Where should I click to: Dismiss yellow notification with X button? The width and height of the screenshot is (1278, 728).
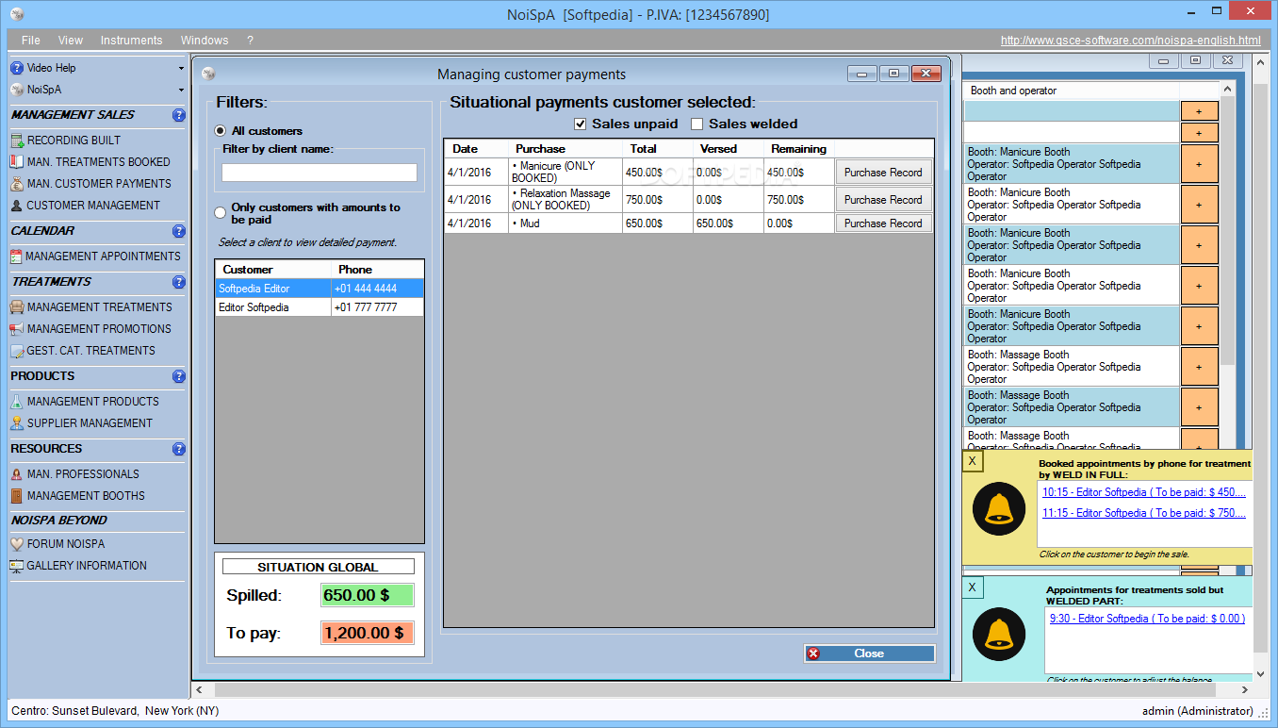972,461
